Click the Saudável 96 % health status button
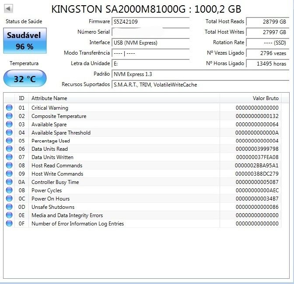Viewport: 294px width, 284px height. [x=25, y=41]
